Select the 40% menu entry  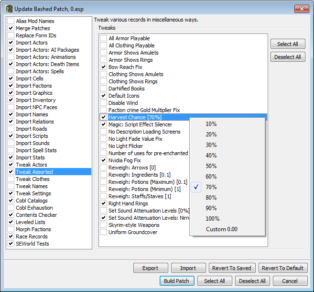(x=227, y=156)
